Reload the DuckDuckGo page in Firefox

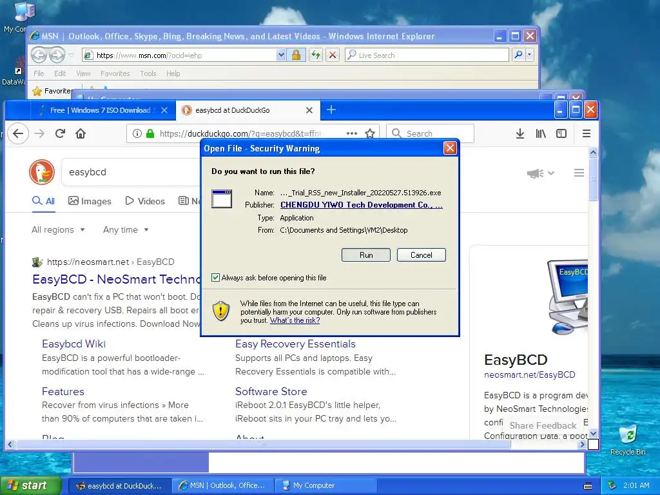60,133
